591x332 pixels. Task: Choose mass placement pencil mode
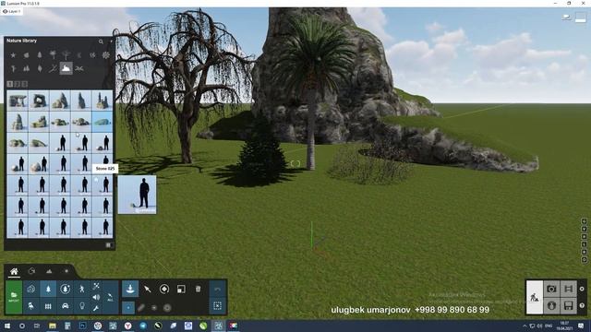tap(141, 307)
